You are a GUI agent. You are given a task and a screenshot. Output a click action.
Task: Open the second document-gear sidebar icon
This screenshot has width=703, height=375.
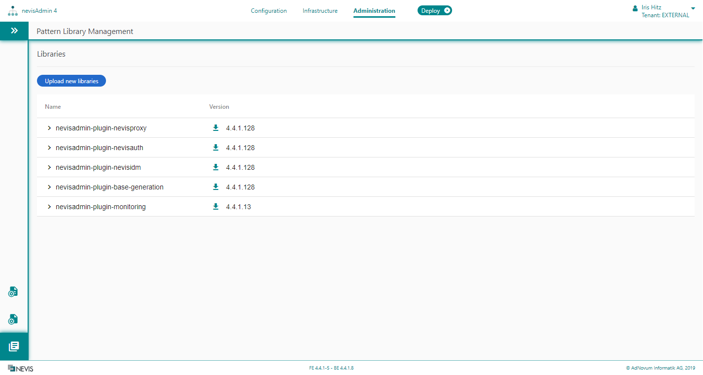point(13,319)
